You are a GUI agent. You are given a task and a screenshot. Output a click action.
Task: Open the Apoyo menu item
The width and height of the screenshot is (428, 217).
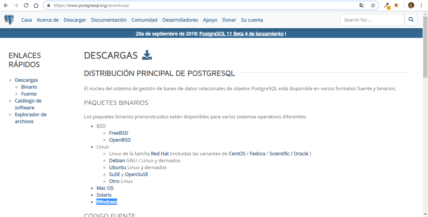pos(210,20)
